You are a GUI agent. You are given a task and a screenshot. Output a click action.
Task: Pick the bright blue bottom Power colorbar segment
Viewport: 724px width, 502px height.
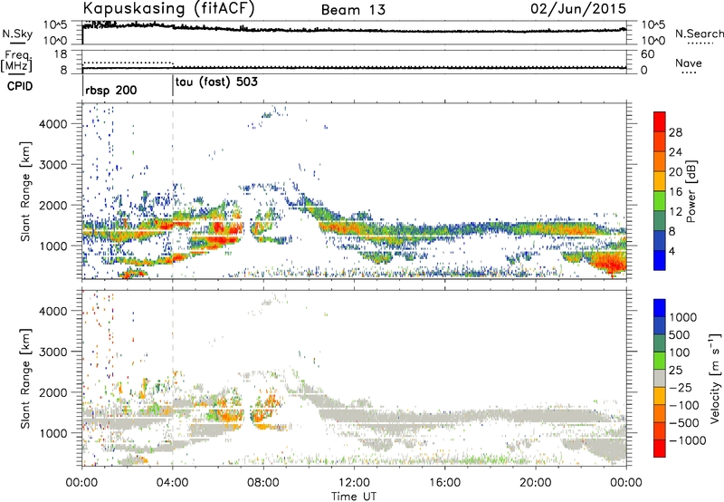pos(660,260)
